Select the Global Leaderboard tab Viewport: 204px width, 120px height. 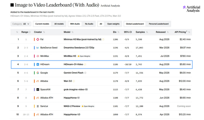[135, 24]
